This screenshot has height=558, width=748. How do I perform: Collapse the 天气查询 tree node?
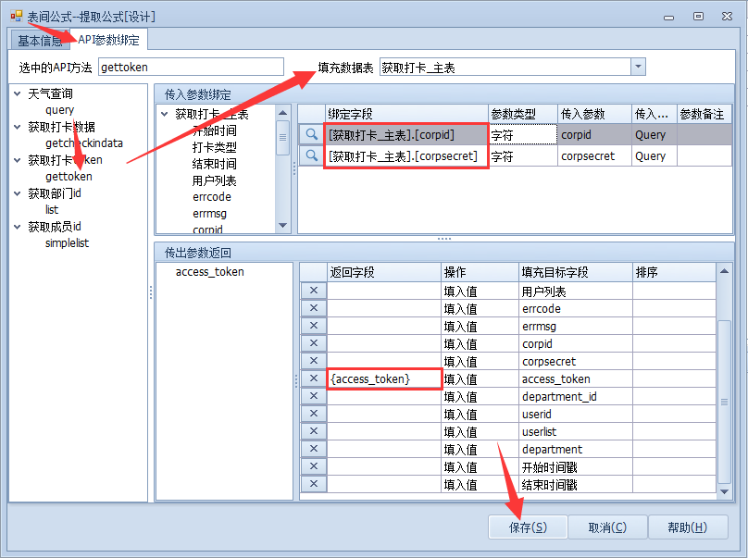[18, 94]
